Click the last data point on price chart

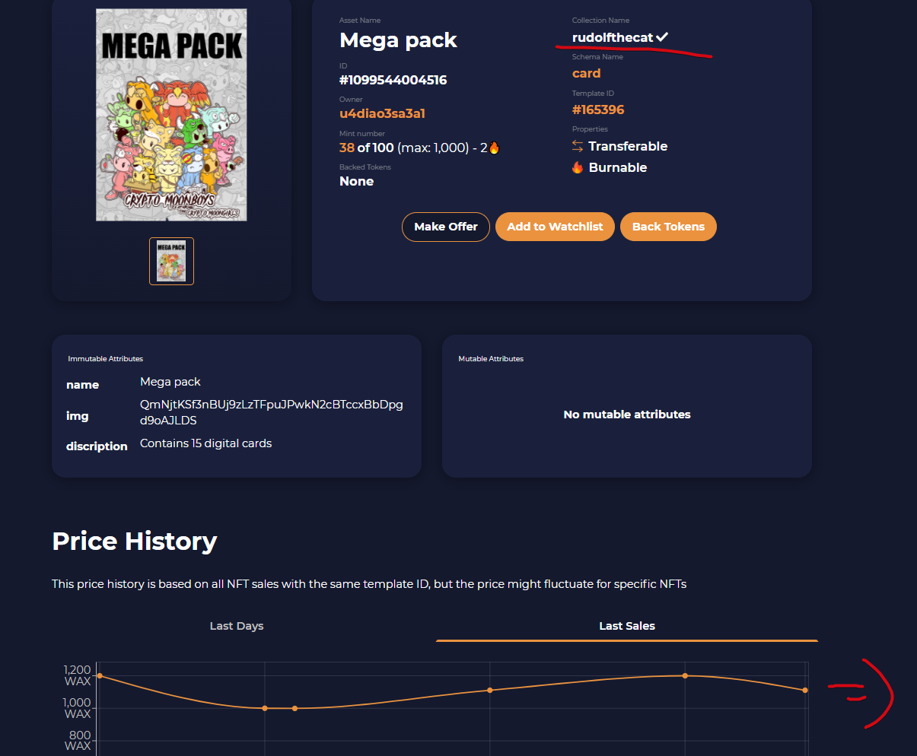click(x=805, y=690)
